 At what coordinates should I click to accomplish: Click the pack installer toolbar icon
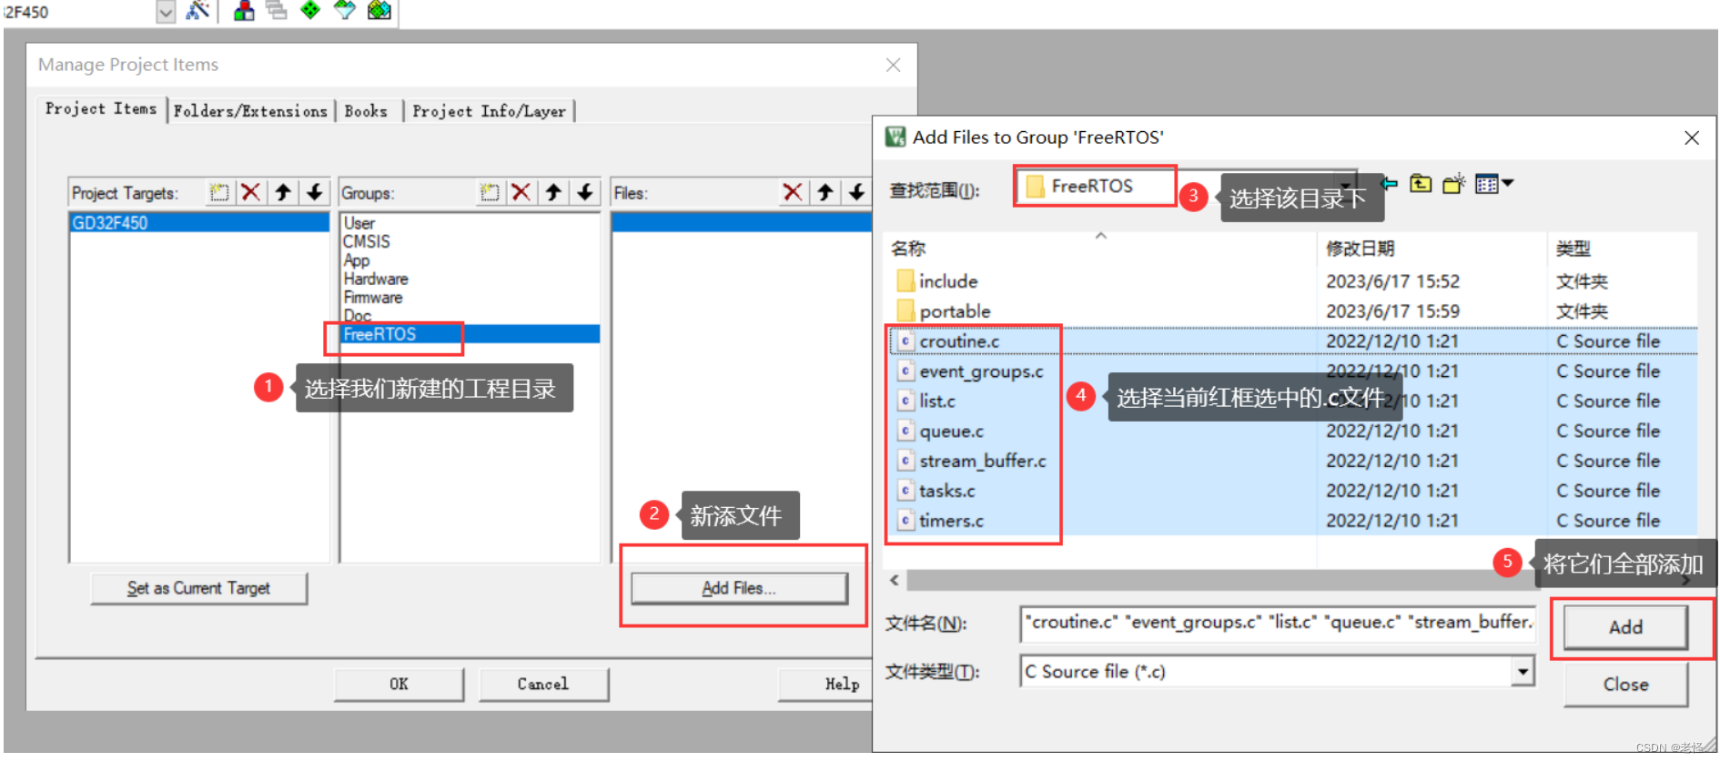coord(379,11)
